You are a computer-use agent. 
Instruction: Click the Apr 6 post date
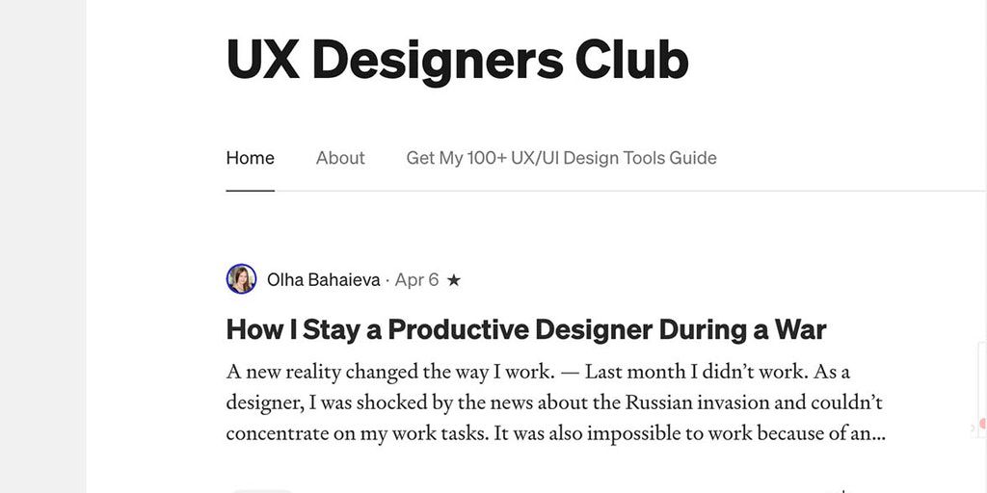click(416, 280)
